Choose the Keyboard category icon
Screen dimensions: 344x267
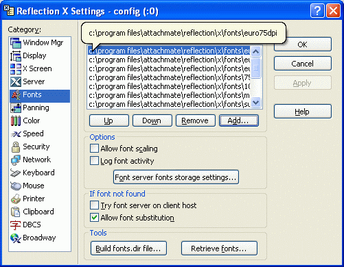tap(16, 173)
